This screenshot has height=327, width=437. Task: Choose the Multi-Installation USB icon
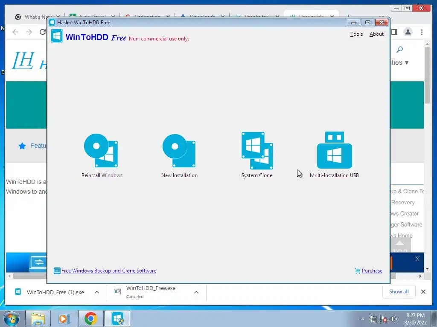pos(335,150)
